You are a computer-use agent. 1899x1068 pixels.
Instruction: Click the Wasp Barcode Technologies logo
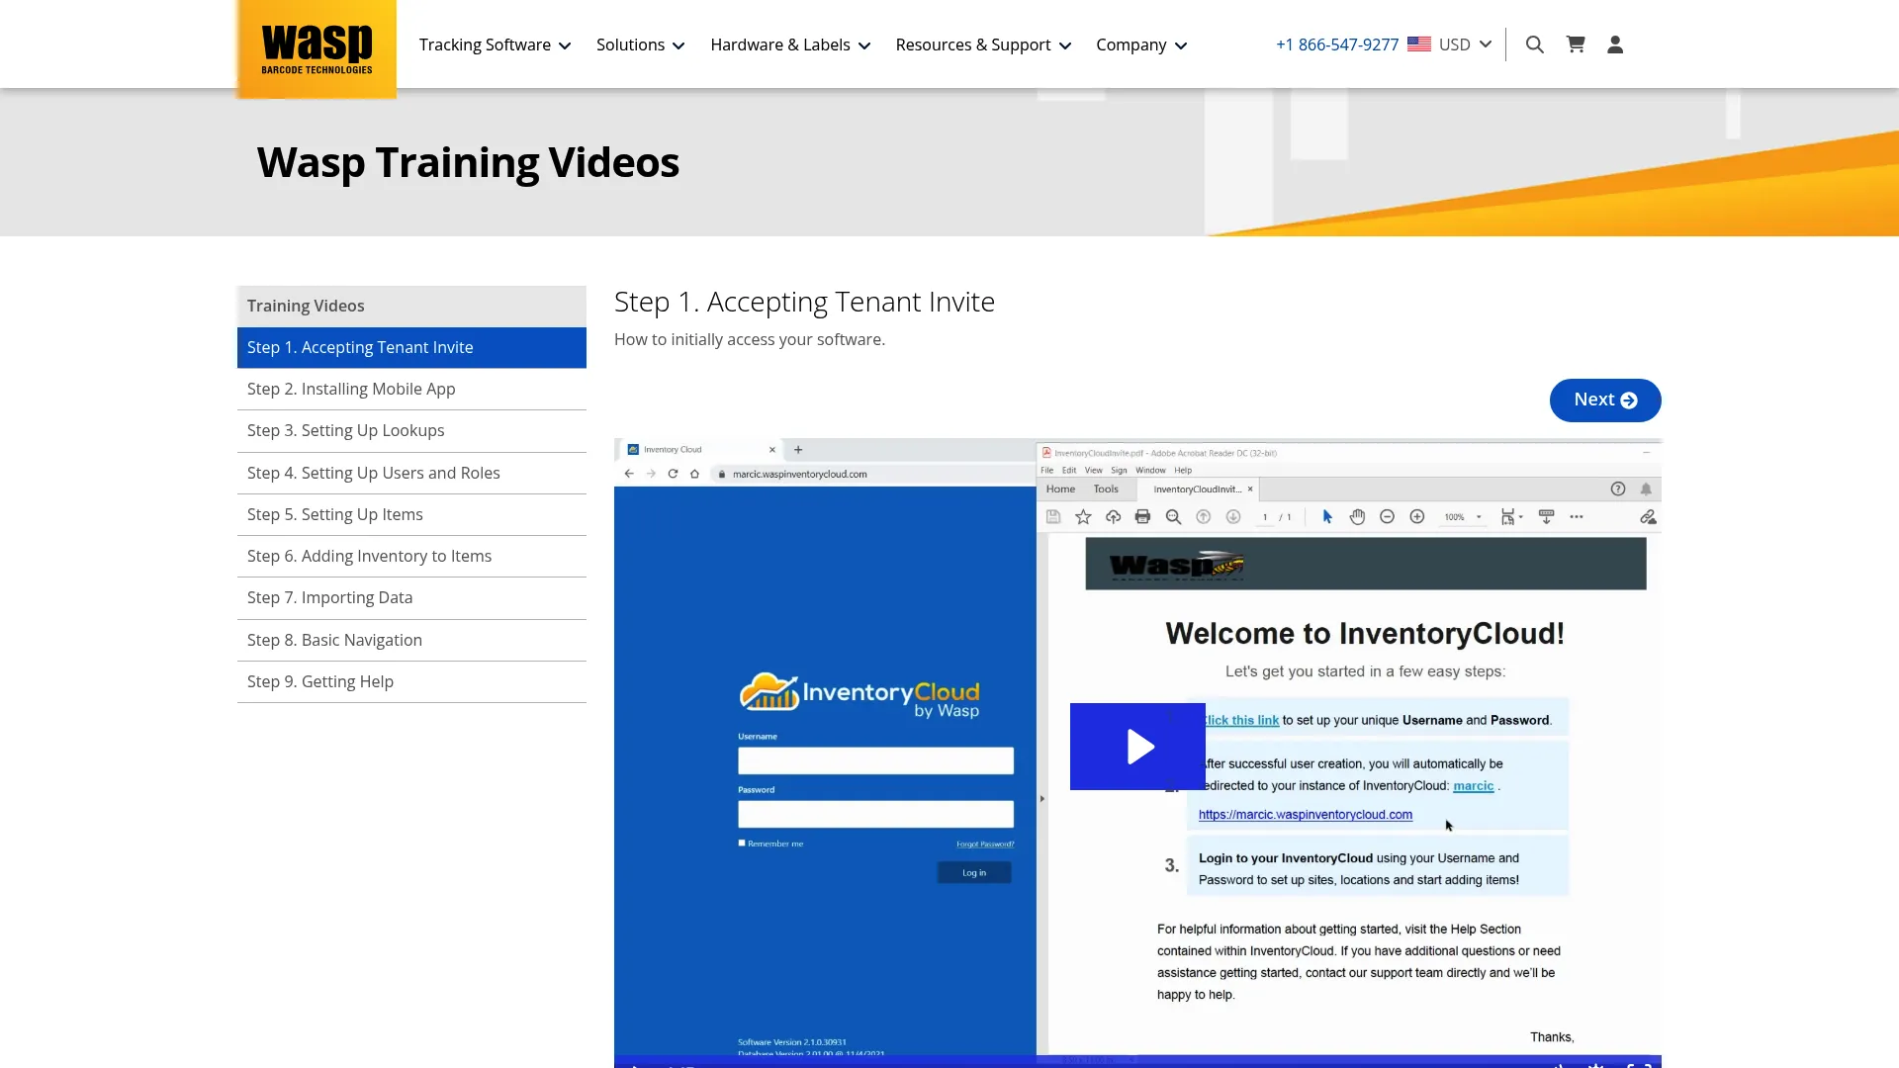[x=316, y=48]
